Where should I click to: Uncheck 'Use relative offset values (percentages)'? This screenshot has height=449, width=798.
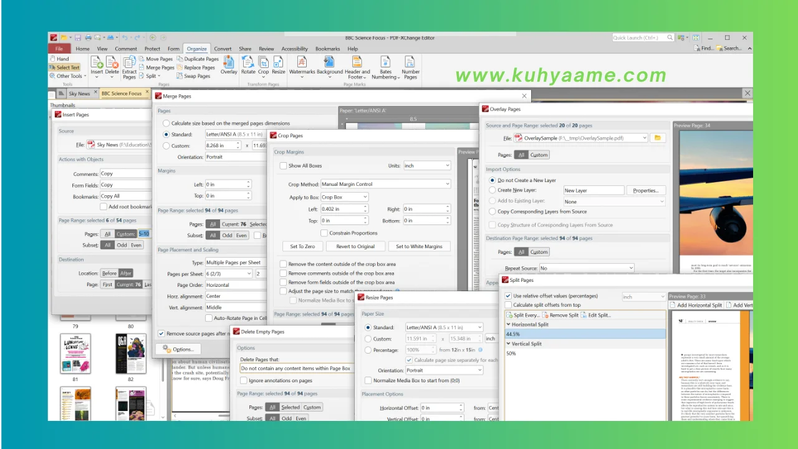(x=508, y=296)
